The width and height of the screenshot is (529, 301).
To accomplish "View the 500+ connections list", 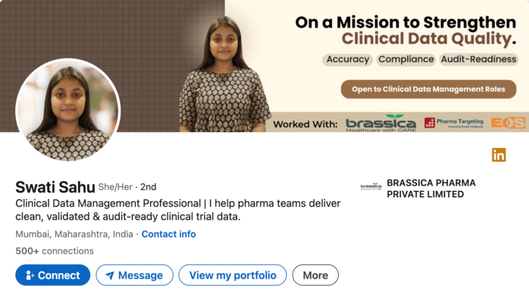I will [54, 251].
